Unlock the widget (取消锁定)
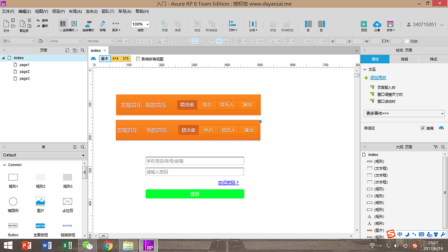 click(x=287, y=26)
